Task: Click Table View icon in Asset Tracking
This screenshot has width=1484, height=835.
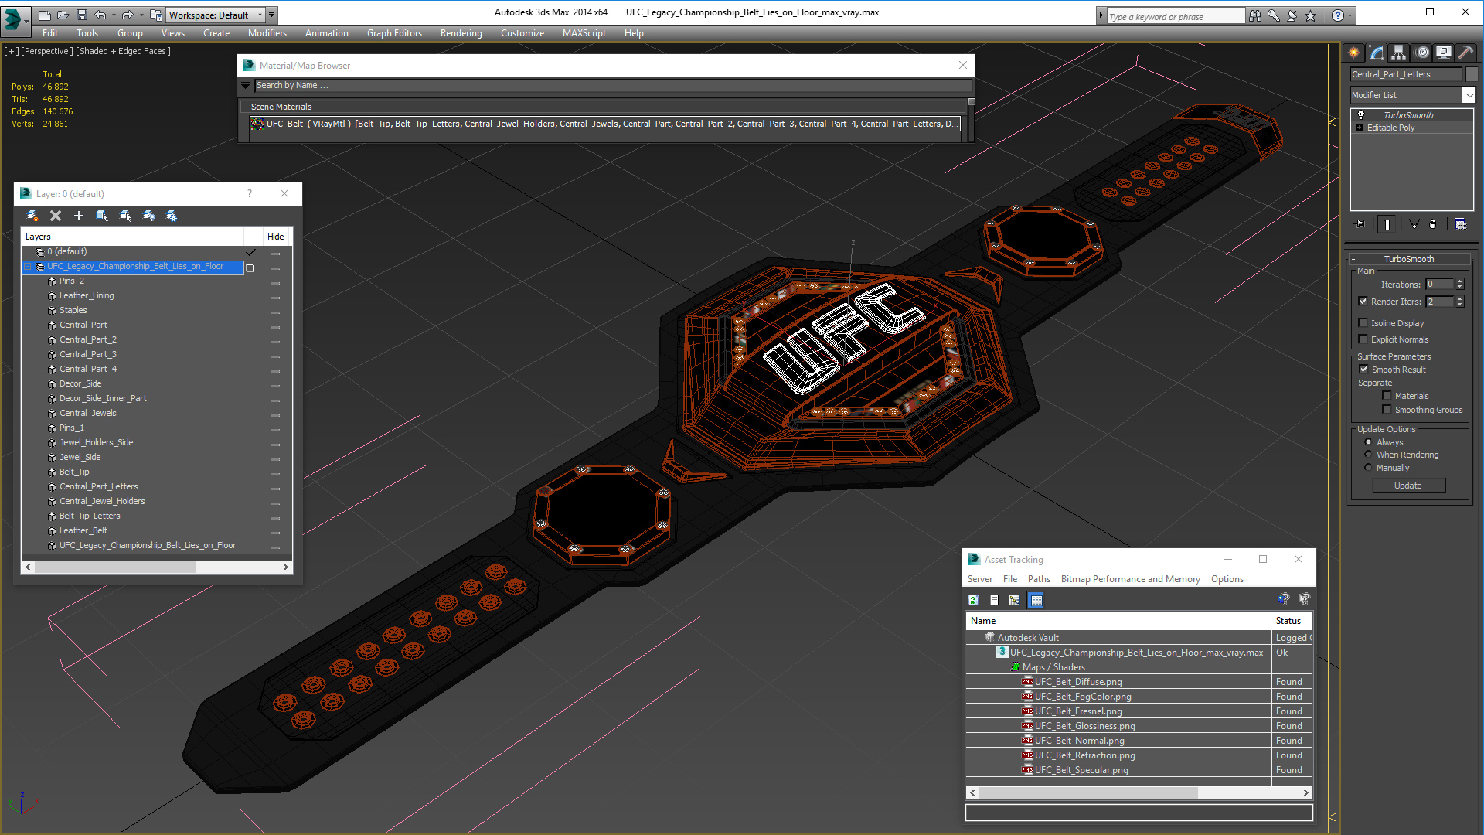Action: pos(1036,600)
